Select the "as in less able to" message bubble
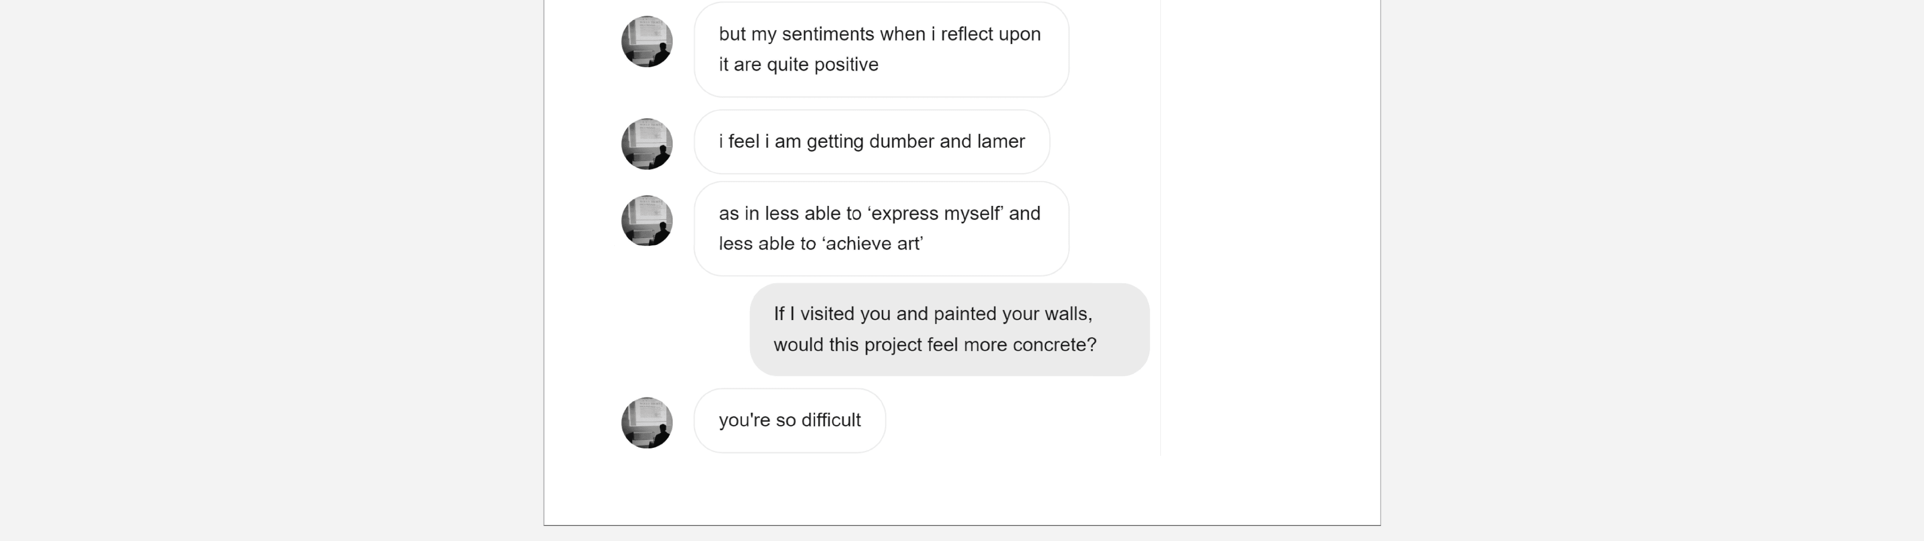 pos(881,228)
